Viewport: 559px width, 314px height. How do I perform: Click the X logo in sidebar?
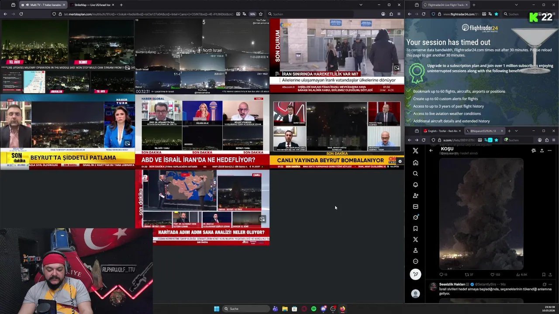[x=415, y=150]
